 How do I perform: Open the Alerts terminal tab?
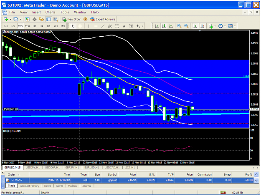(x=60, y=186)
